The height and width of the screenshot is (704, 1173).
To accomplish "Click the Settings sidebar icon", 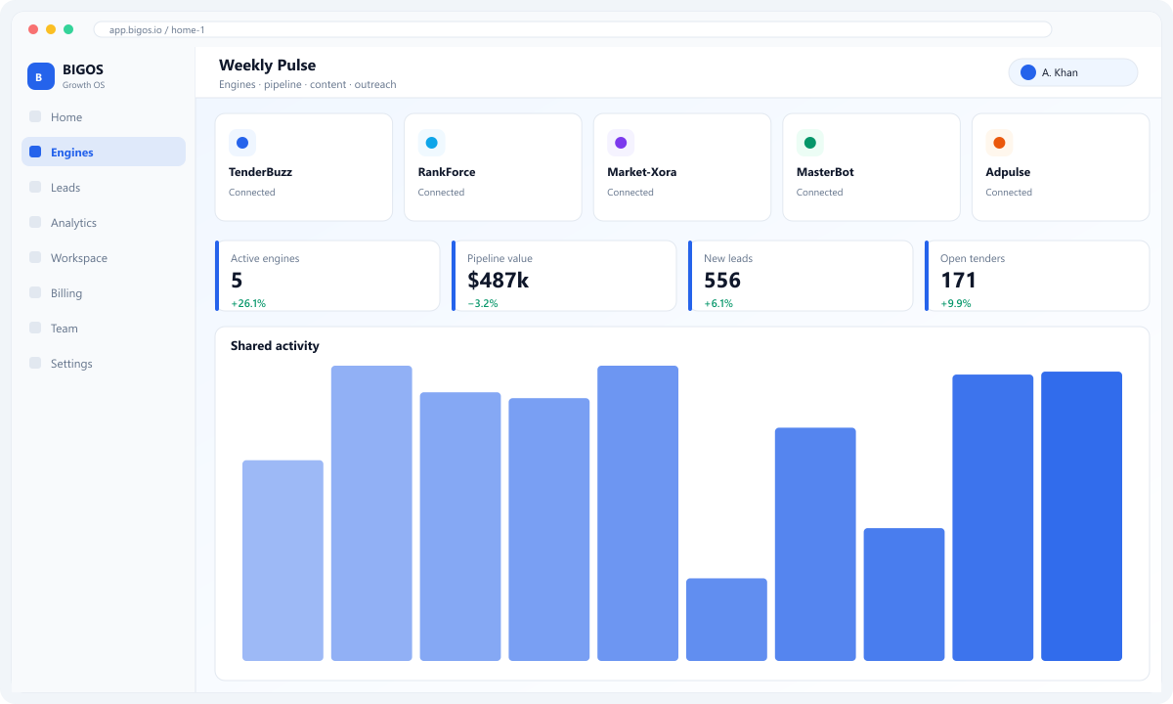I will pos(35,363).
